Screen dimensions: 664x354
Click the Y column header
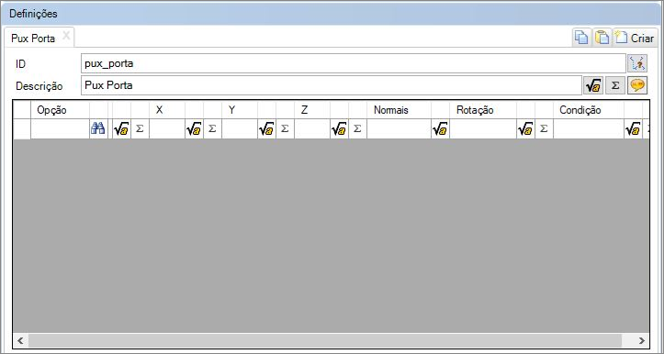240,110
